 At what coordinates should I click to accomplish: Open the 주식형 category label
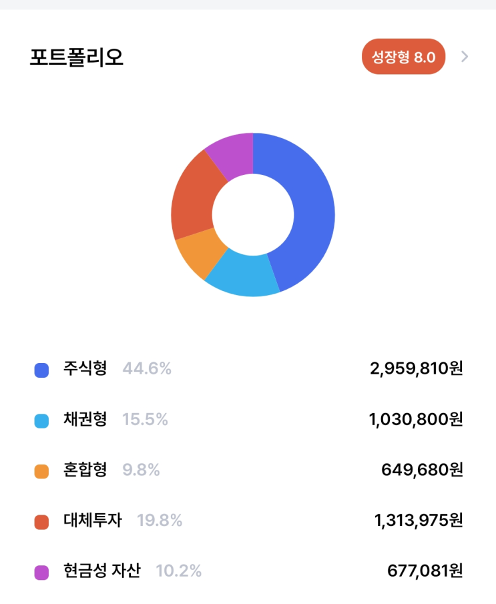pyautogui.click(x=85, y=368)
